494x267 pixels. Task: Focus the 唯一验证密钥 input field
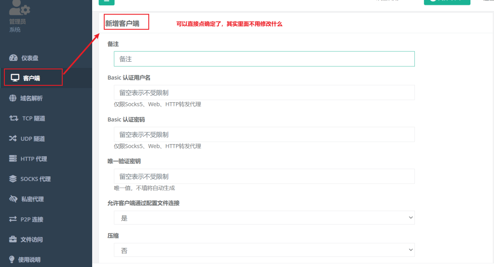click(264, 176)
